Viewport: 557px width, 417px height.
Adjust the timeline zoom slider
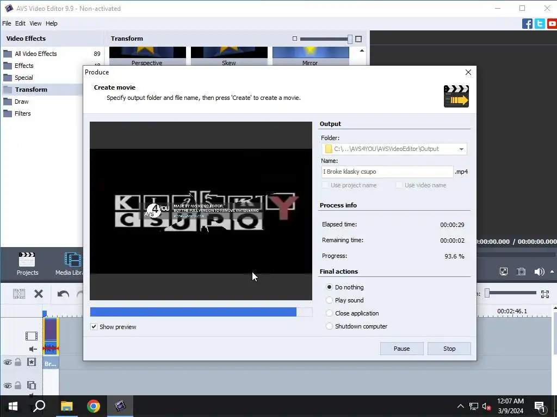tap(487, 293)
